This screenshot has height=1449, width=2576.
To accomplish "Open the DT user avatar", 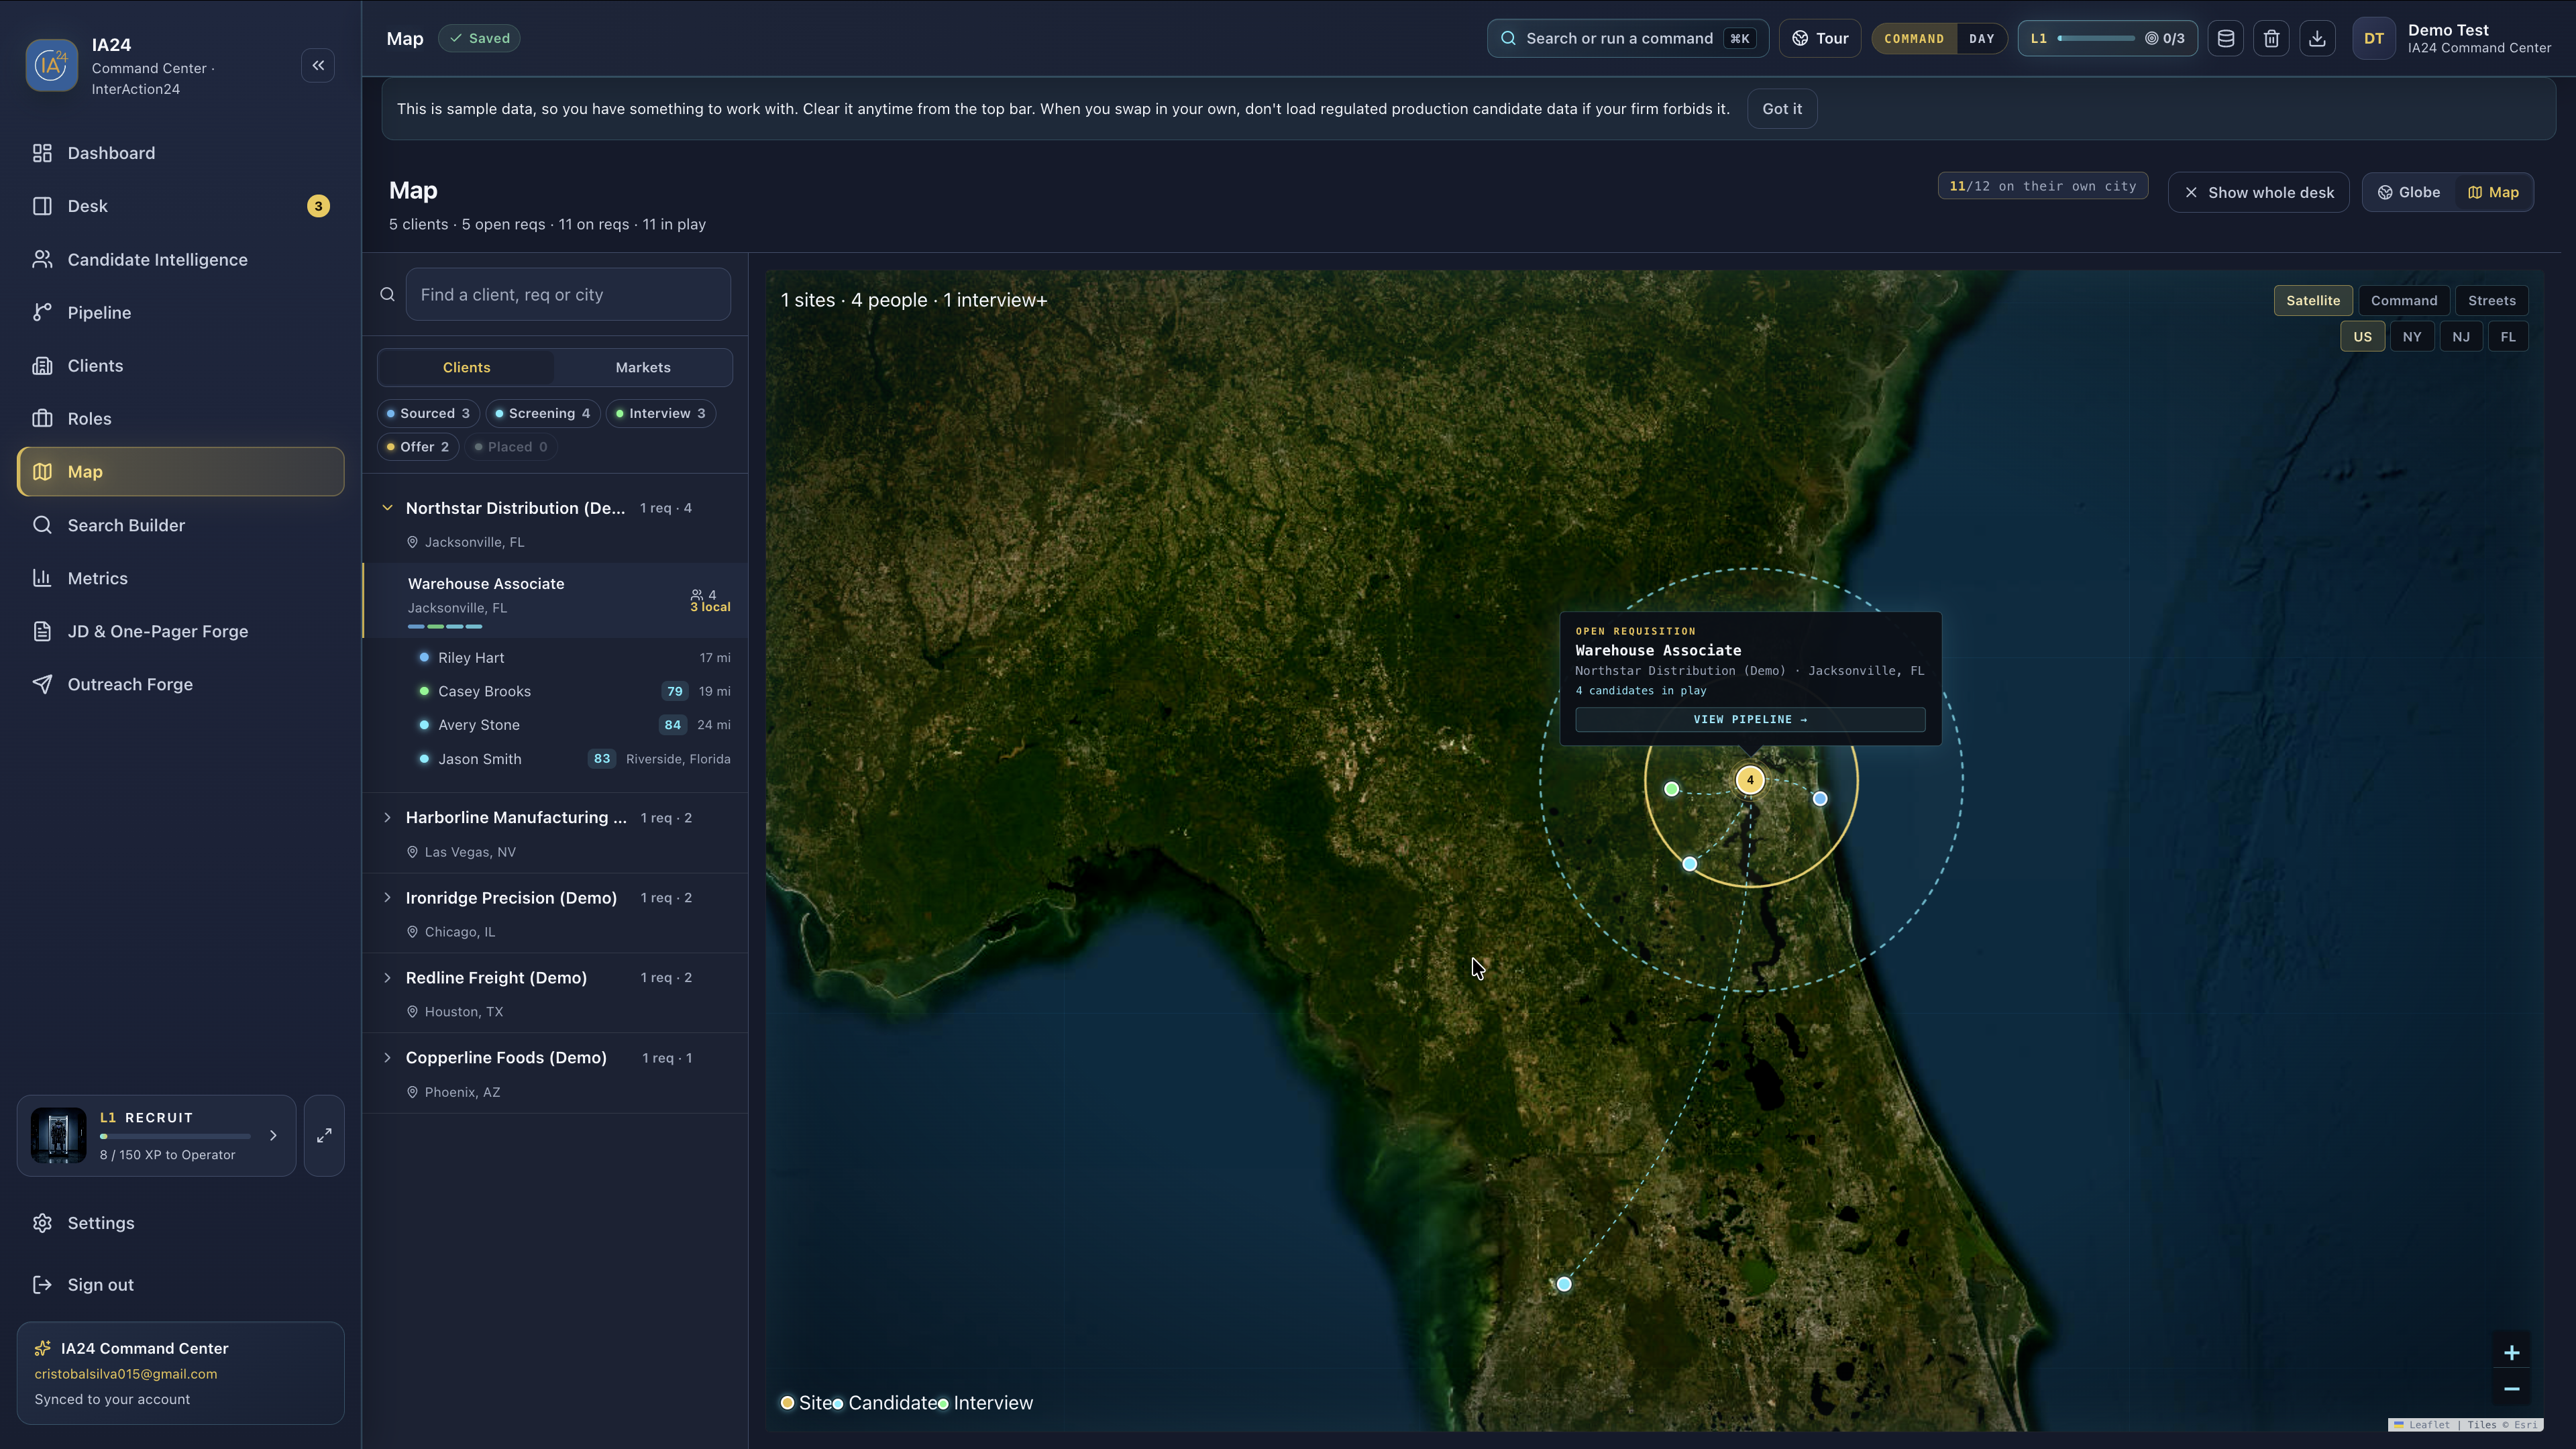I will tap(2374, 39).
